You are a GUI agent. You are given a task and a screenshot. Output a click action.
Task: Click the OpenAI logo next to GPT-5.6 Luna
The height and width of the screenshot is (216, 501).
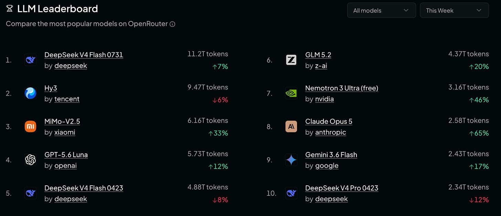30,160
